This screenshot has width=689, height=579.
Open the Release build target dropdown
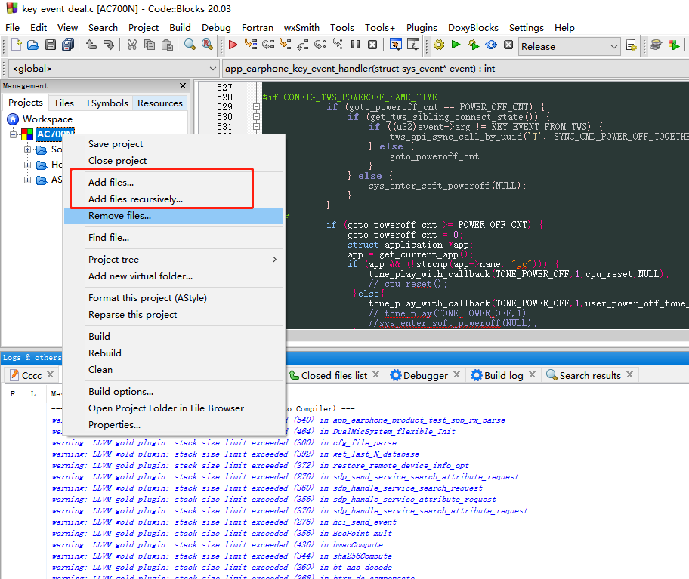coord(570,47)
